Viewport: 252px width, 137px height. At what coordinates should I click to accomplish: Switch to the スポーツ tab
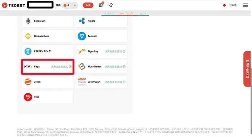109,13
